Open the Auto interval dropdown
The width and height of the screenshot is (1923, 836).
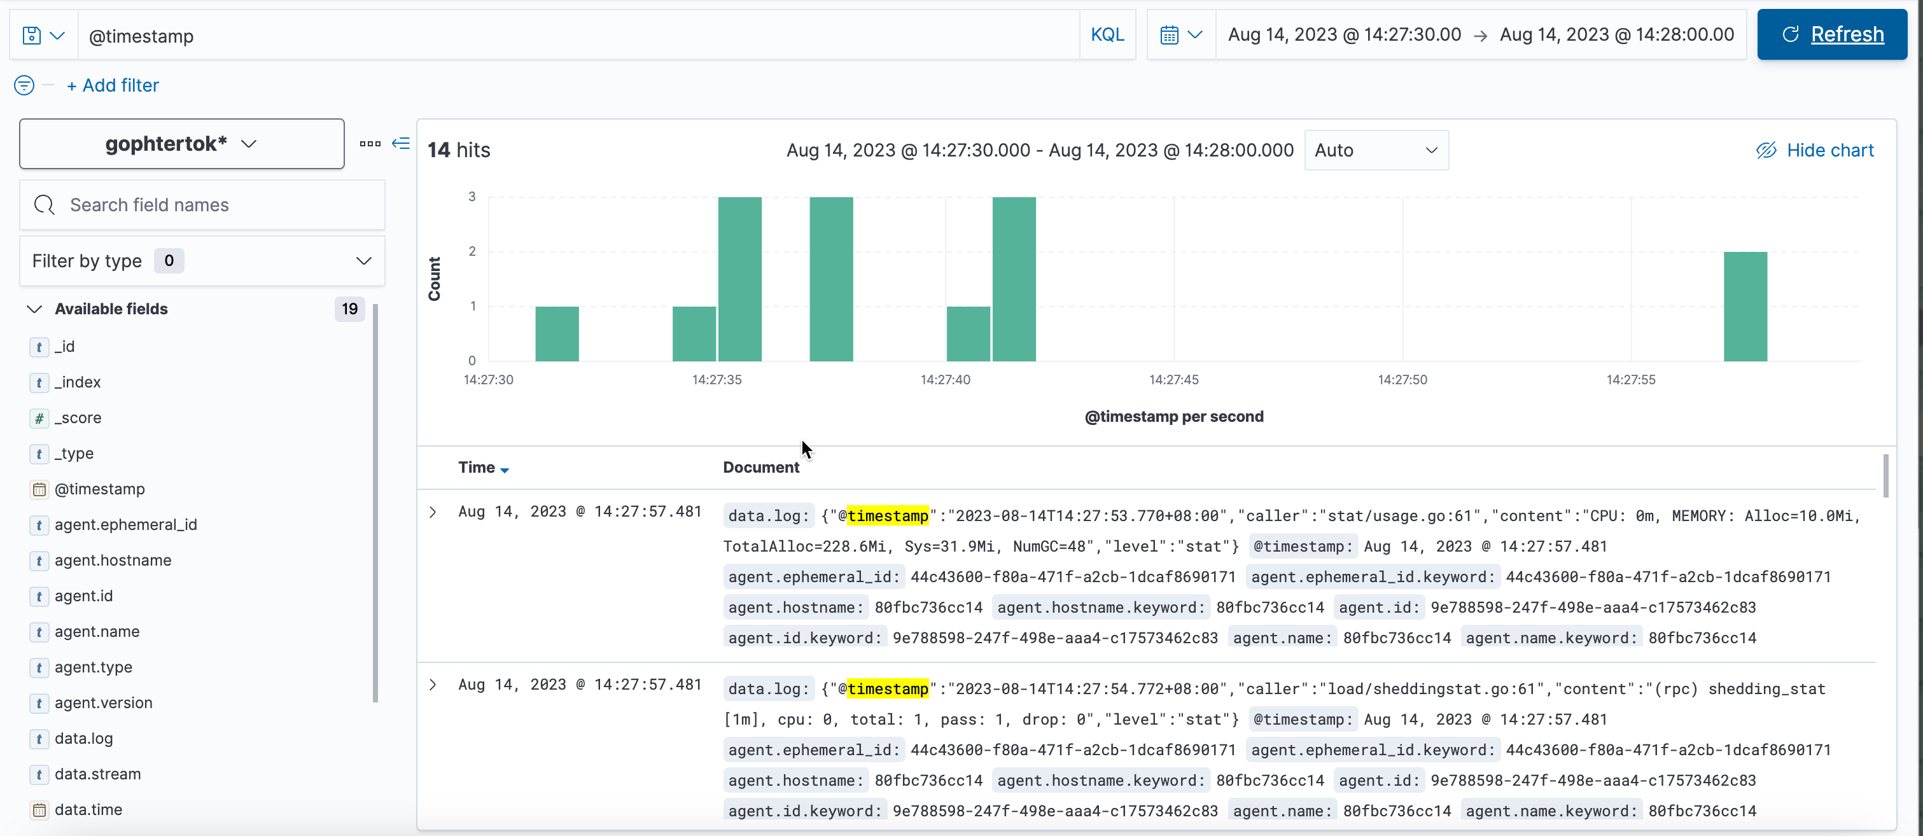point(1375,150)
